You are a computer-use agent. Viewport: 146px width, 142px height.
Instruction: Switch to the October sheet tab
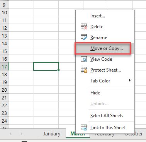[134, 134]
